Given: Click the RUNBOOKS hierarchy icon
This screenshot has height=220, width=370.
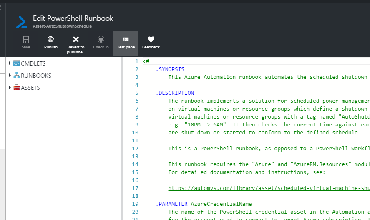Looking at the screenshot, I should click(17, 75).
